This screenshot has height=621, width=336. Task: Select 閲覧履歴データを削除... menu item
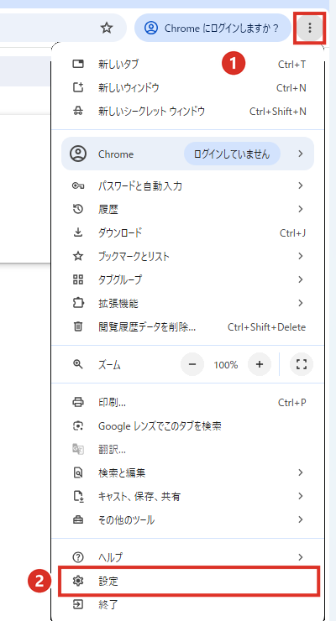pos(188,327)
